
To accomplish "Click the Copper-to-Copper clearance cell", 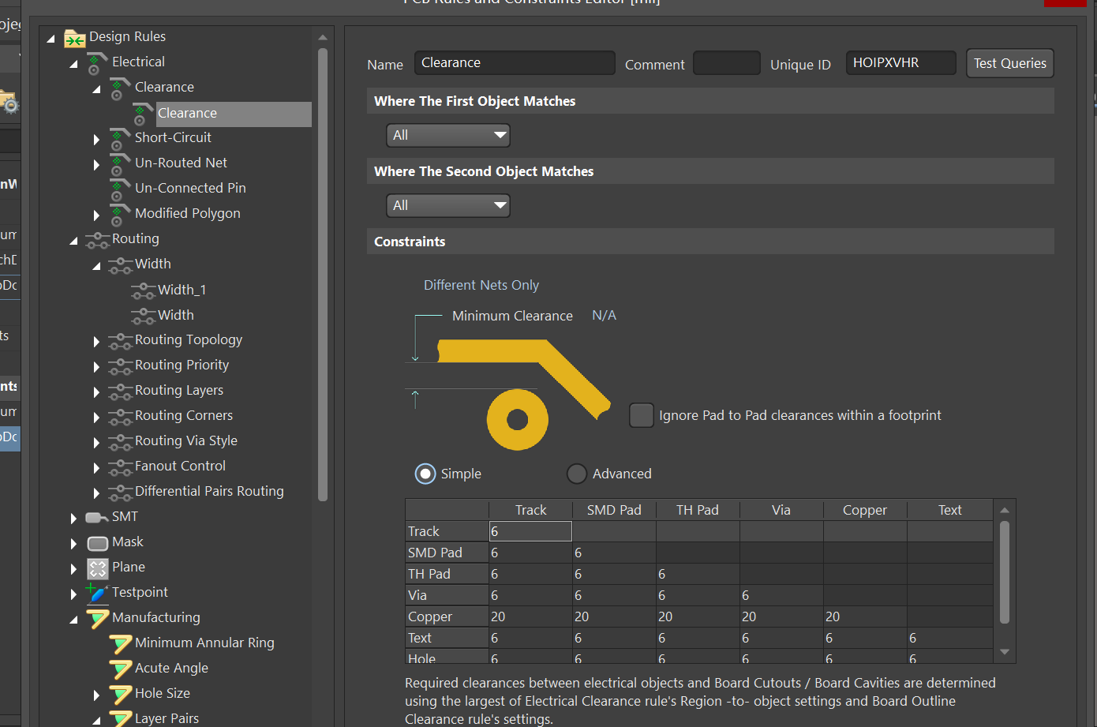I will pos(865,616).
